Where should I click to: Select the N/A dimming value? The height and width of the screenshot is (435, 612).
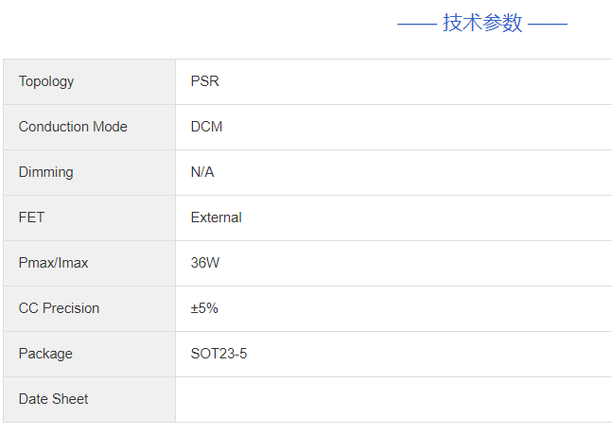tap(202, 172)
